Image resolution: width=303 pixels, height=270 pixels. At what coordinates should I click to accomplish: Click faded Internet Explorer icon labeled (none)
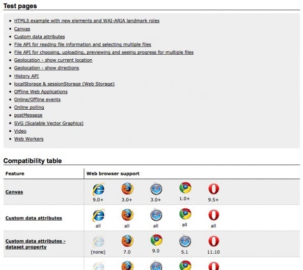pos(99,241)
